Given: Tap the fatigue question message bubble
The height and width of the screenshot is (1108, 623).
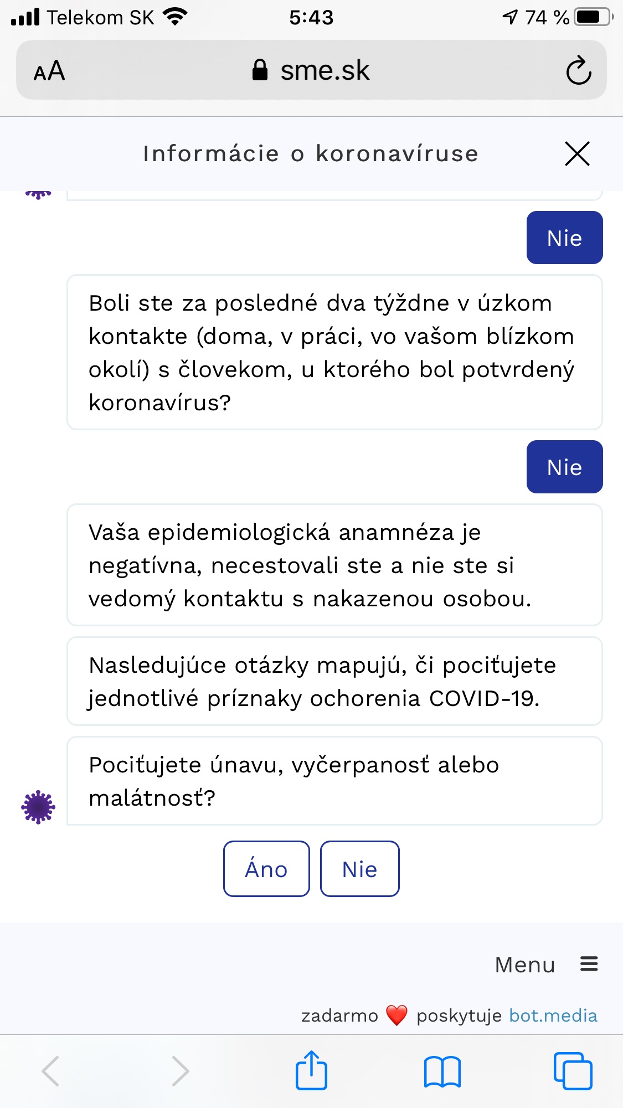Looking at the screenshot, I should pos(334,781).
